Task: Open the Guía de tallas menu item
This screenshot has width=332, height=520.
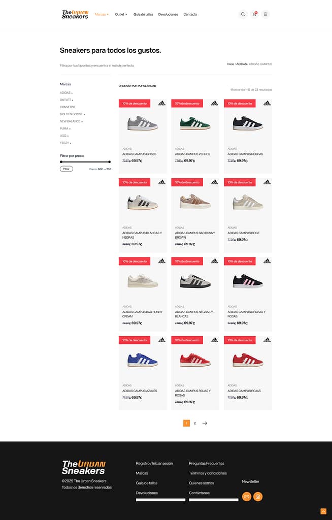Action: click(143, 14)
